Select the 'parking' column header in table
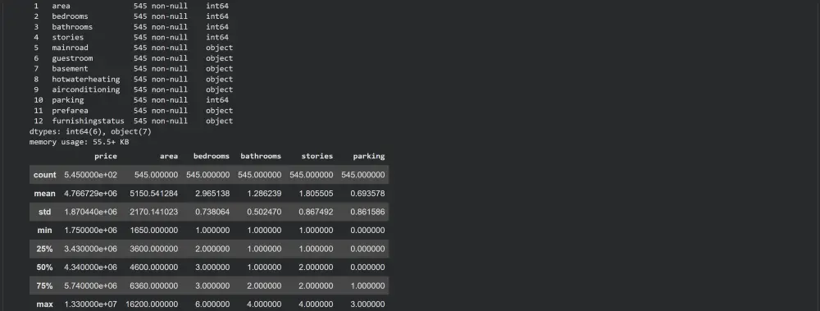 tap(369, 156)
